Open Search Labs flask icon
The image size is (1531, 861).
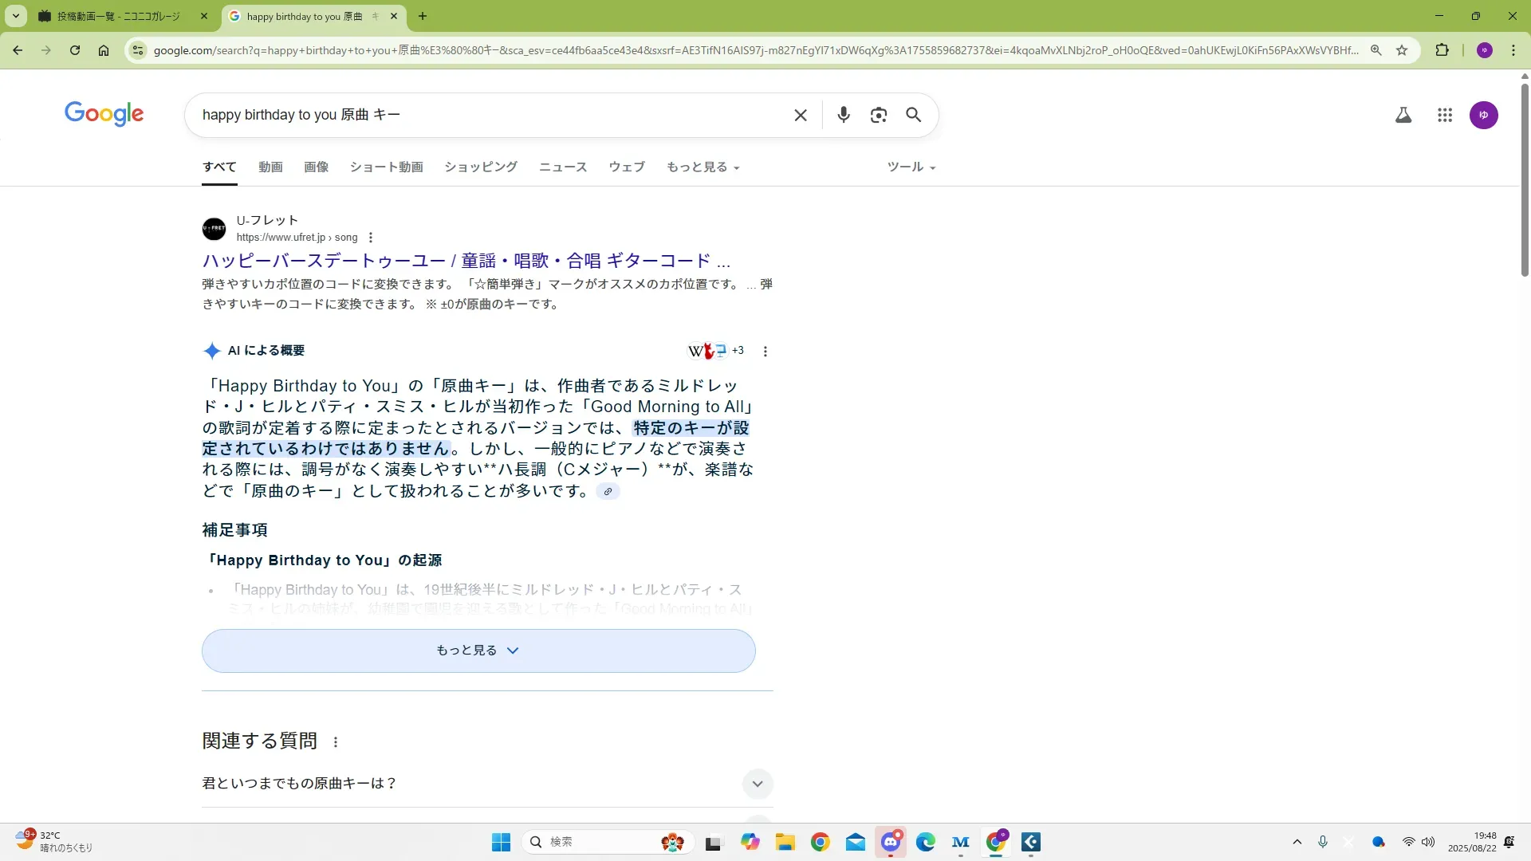1403,115
